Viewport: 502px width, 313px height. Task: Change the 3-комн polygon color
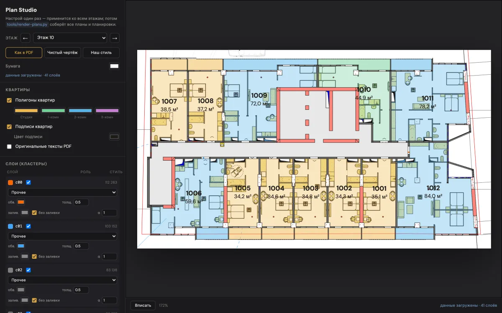click(x=107, y=111)
